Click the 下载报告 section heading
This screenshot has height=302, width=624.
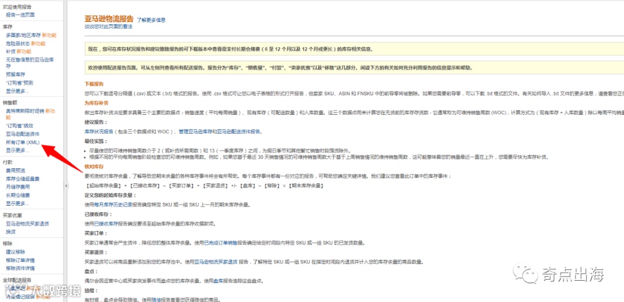pos(94,85)
